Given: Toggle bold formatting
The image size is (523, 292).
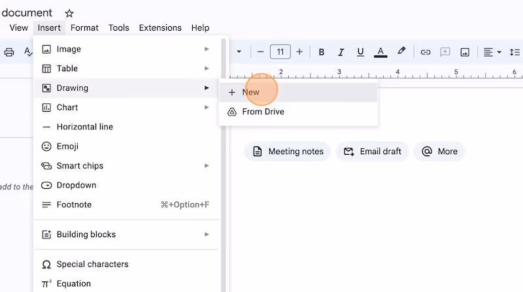Looking at the screenshot, I should point(321,52).
